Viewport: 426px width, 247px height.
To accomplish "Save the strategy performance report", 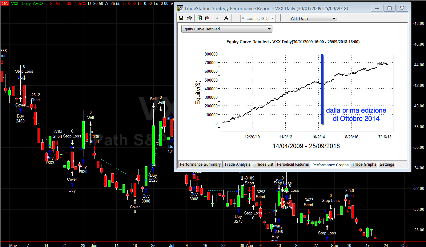I will 181,18.
